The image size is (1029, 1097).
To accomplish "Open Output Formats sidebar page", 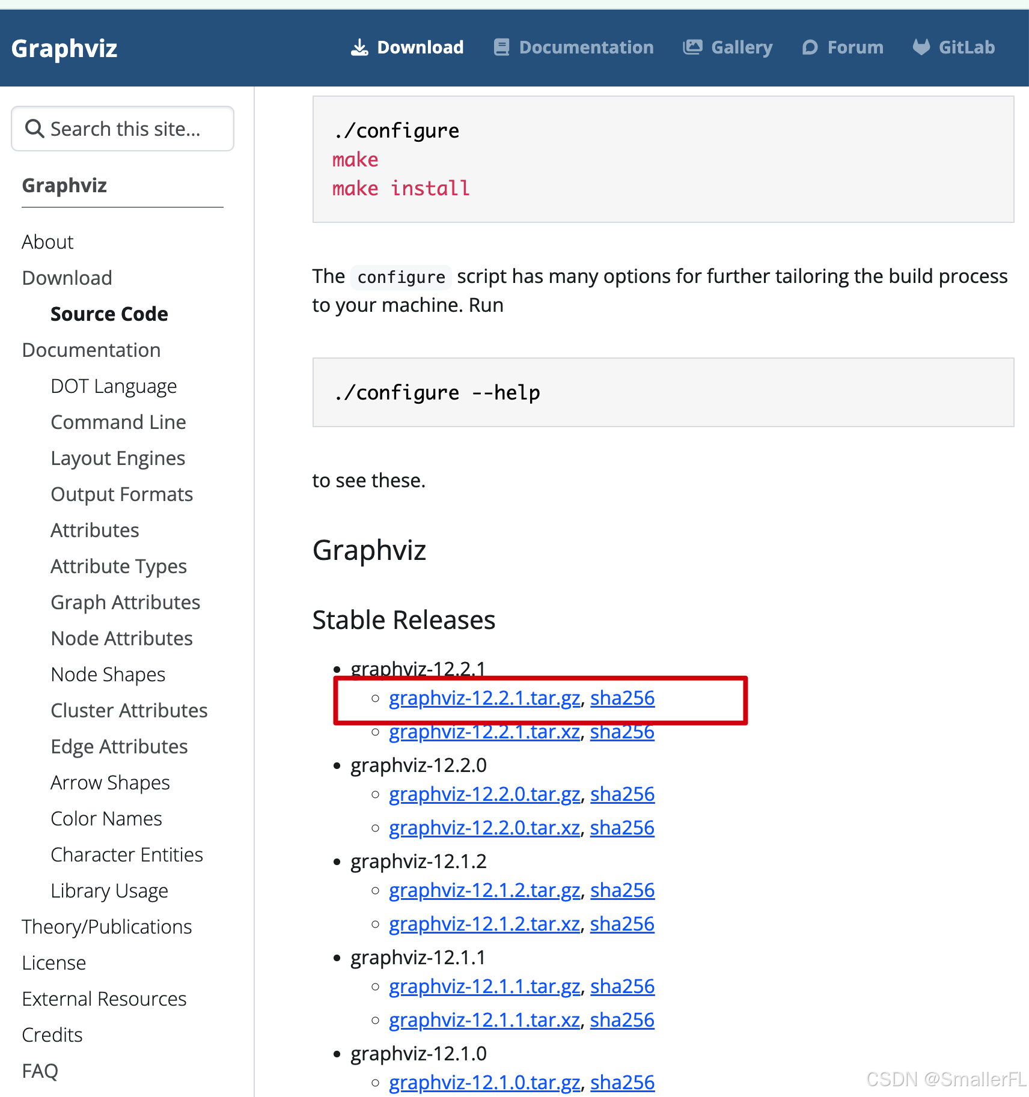I will pyautogui.click(x=122, y=494).
